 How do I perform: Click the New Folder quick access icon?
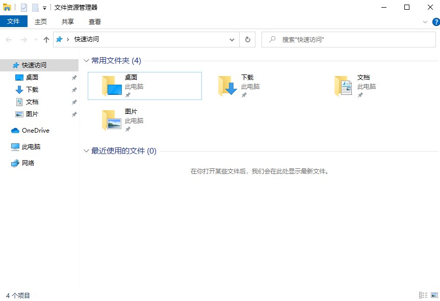[35, 7]
